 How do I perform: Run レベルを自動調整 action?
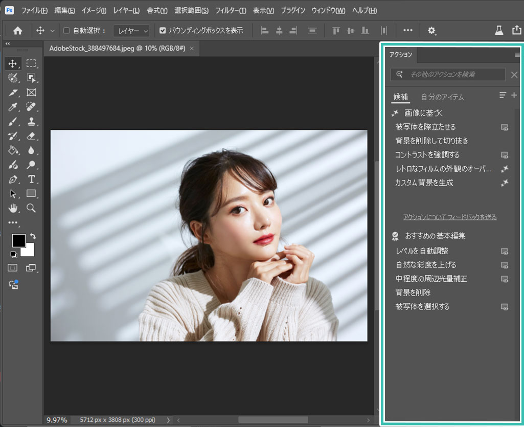pos(451,251)
